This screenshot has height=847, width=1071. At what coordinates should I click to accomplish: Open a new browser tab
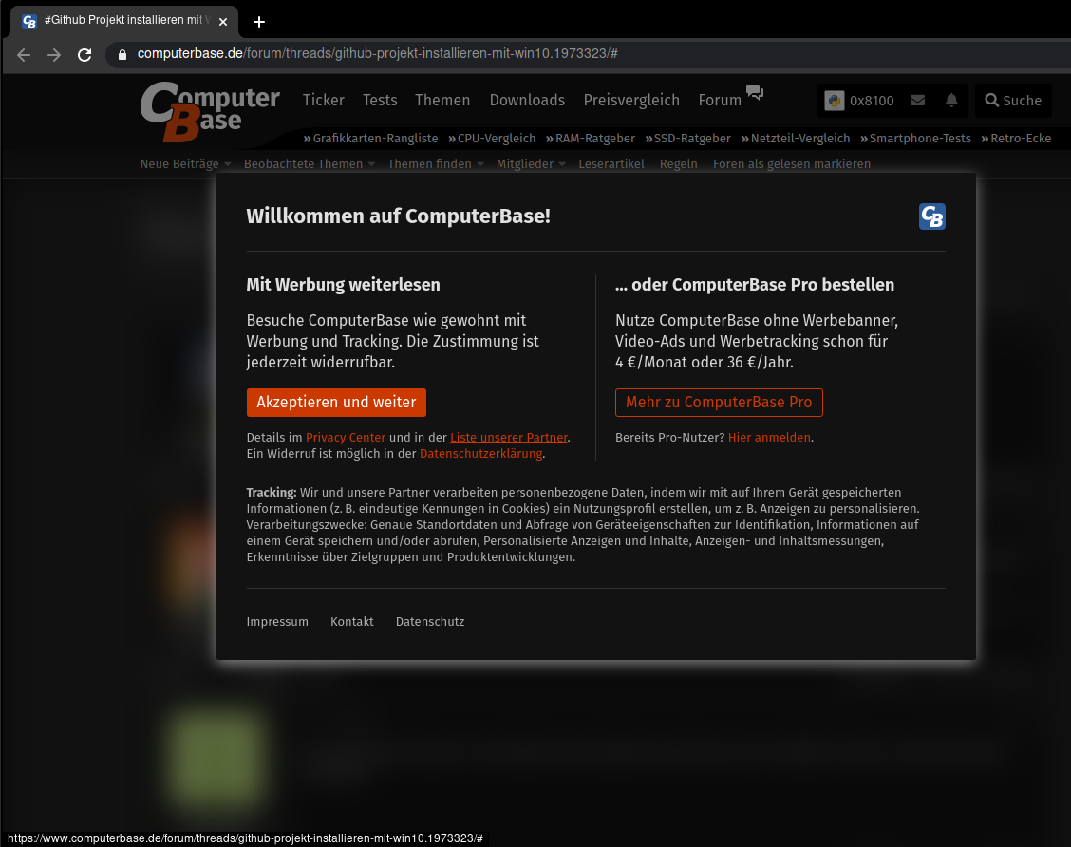(x=259, y=22)
